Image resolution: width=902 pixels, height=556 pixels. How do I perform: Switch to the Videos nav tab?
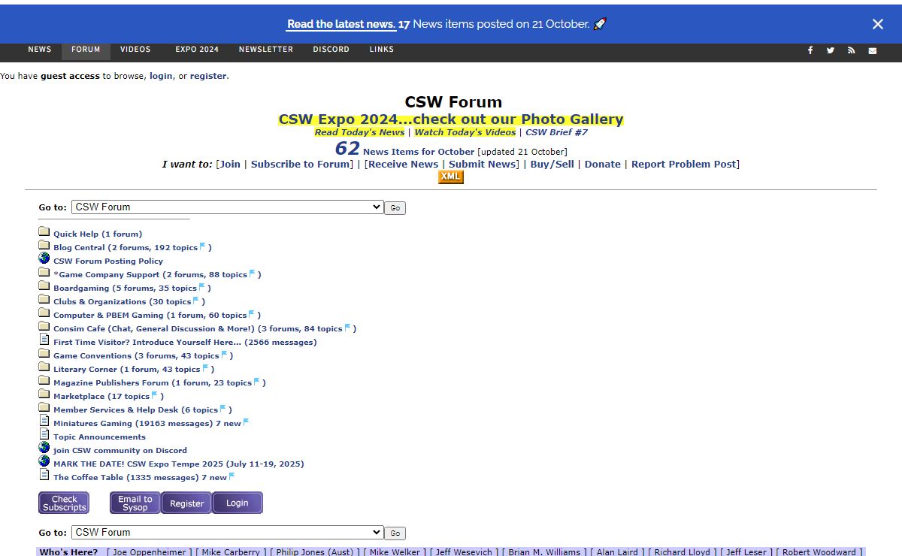(x=135, y=50)
